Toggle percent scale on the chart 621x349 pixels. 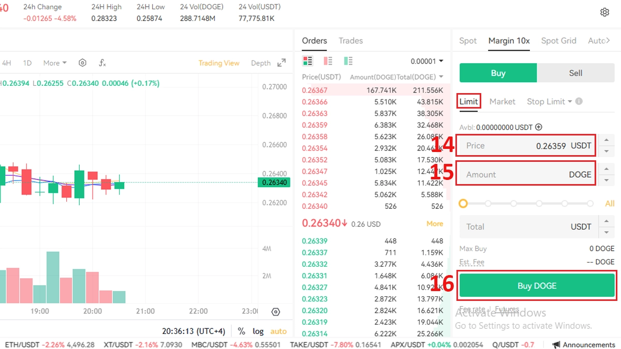click(x=241, y=331)
